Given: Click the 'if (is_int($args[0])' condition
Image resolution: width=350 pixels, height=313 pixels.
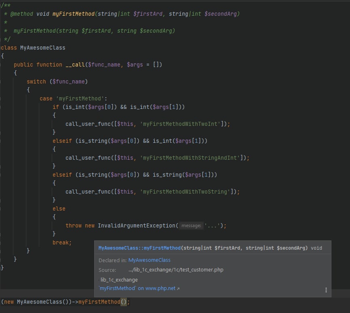Looking at the screenshot, I should point(84,107).
